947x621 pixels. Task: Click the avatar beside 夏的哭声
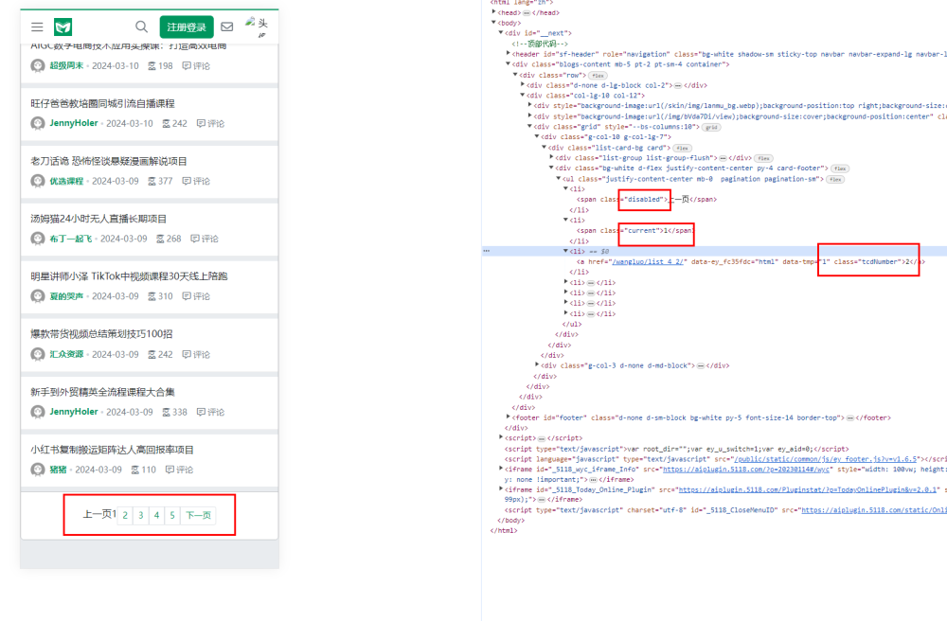(38, 296)
